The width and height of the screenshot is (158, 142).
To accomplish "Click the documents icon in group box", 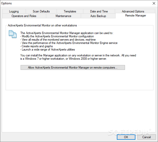I will tap(13, 34).
